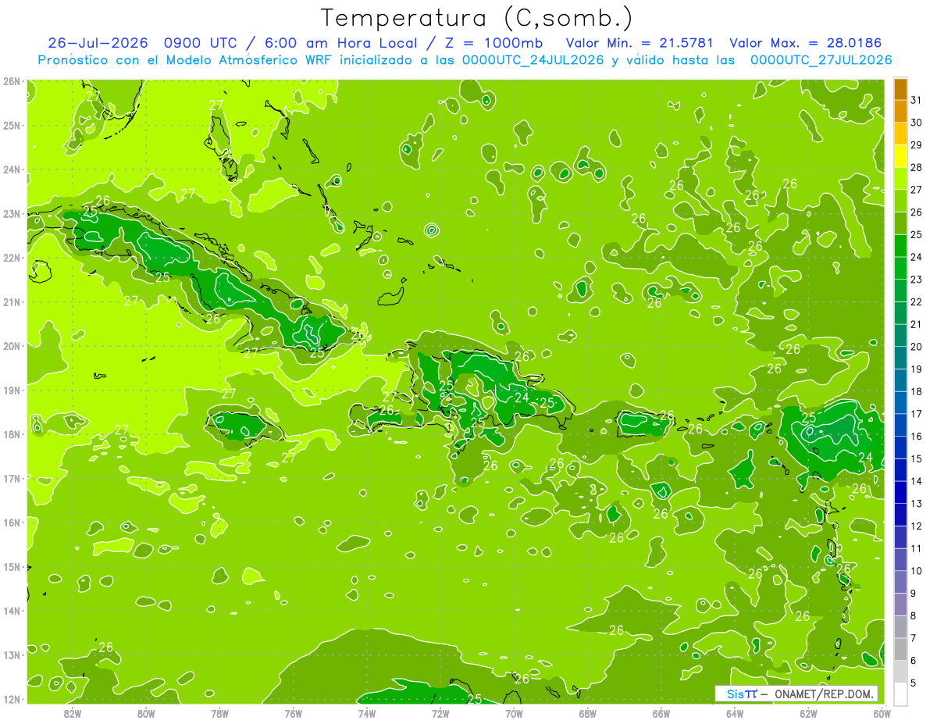
Task: Click "Valor Max. = 28.0186" in header
Action: click(x=805, y=42)
